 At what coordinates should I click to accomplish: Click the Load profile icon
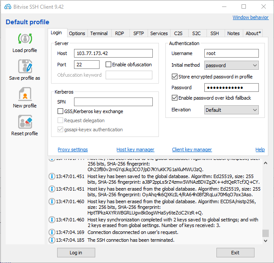point(25,39)
